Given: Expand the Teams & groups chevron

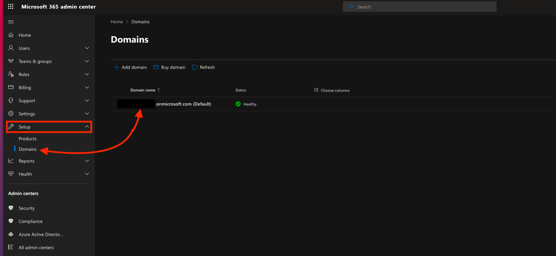Looking at the screenshot, I should pyautogui.click(x=87, y=61).
